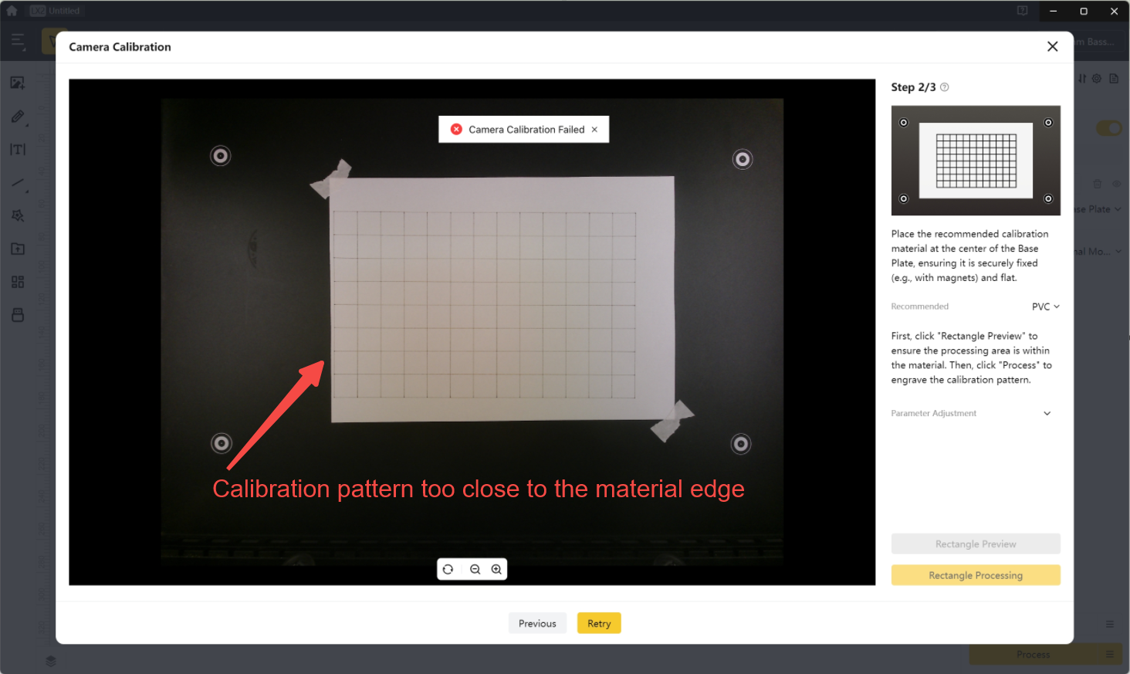Image resolution: width=1130 pixels, height=674 pixels.
Task: Click the import folder icon in left sidebar
Action: click(x=18, y=249)
